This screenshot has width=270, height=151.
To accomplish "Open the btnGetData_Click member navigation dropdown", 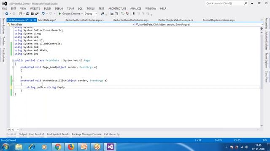I will click(x=262, y=25).
